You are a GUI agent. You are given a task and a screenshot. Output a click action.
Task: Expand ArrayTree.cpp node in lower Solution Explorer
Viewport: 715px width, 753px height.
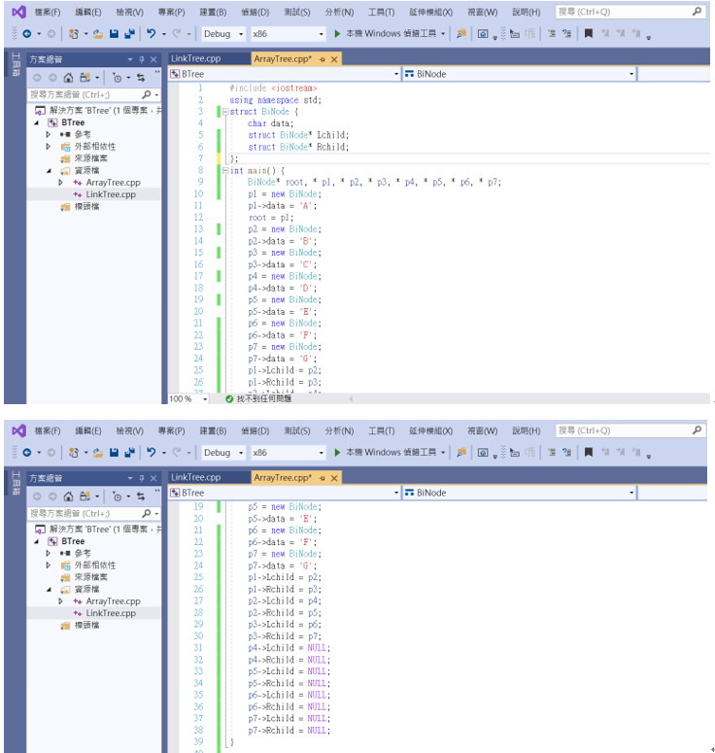pyautogui.click(x=60, y=601)
